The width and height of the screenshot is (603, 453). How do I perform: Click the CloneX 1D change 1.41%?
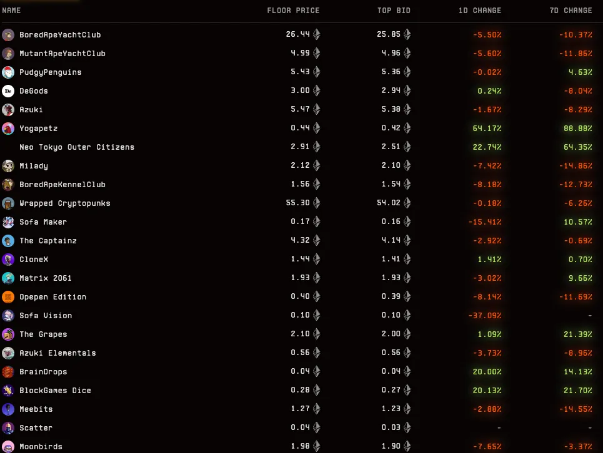pos(489,260)
